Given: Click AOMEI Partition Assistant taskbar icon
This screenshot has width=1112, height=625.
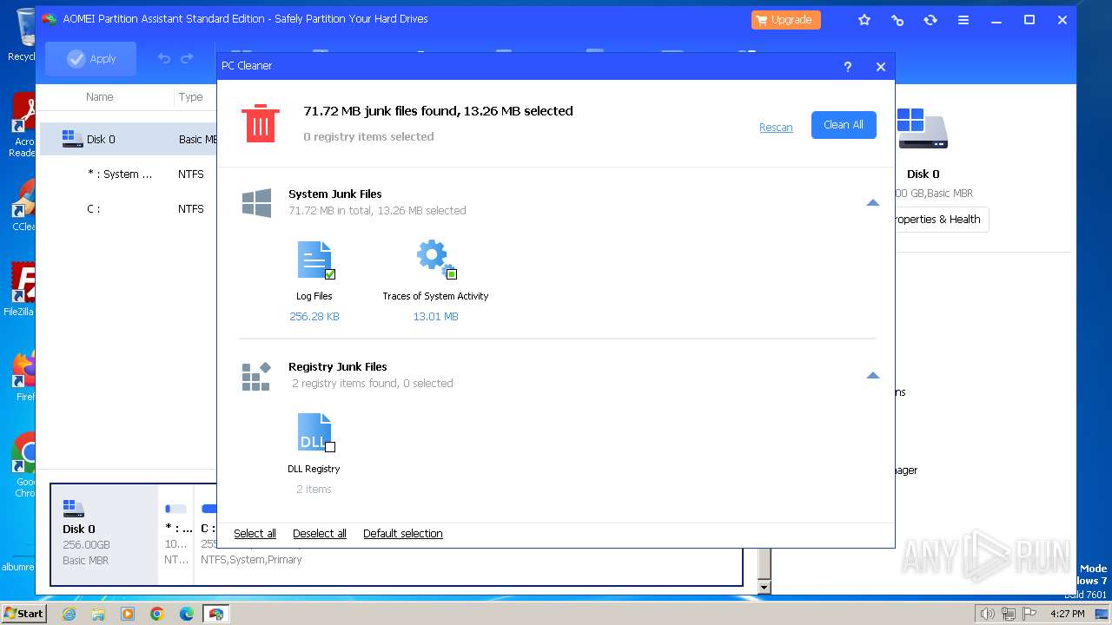Looking at the screenshot, I should click(215, 614).
